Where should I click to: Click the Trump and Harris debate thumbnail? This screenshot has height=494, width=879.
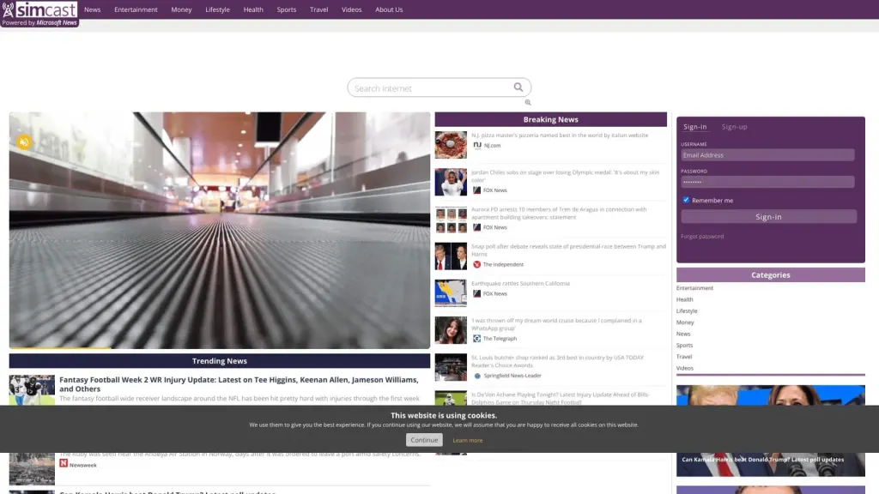tap(451, 256)
